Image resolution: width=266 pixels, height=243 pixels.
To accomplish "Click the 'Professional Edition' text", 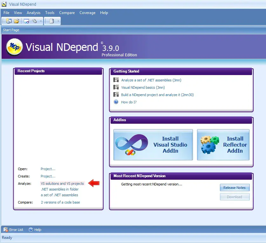I will pyautogui.click(x=119, y=55).
